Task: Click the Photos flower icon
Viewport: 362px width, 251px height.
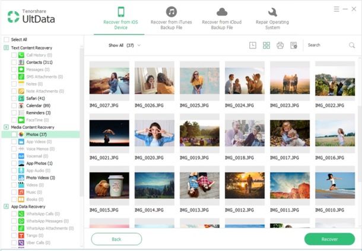Action: pos(21,134)
